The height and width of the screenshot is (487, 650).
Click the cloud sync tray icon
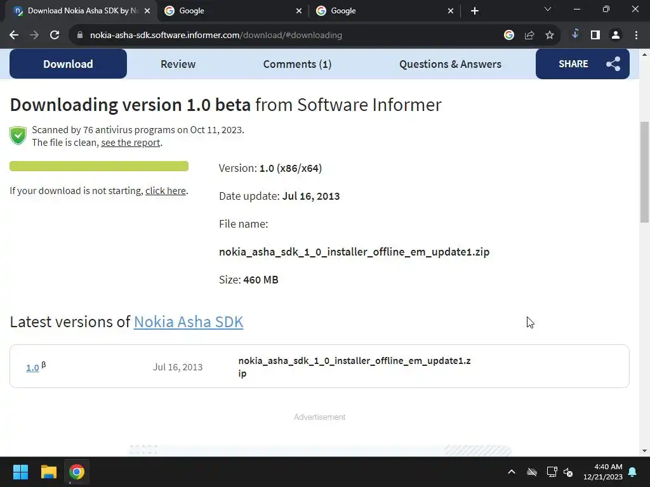click(532, 472)
